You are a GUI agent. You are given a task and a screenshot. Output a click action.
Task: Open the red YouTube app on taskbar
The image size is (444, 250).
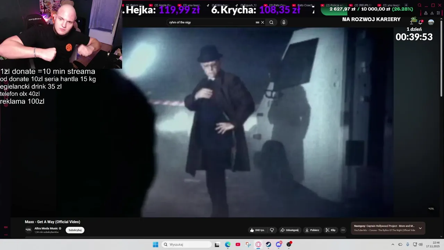point(238,244)
